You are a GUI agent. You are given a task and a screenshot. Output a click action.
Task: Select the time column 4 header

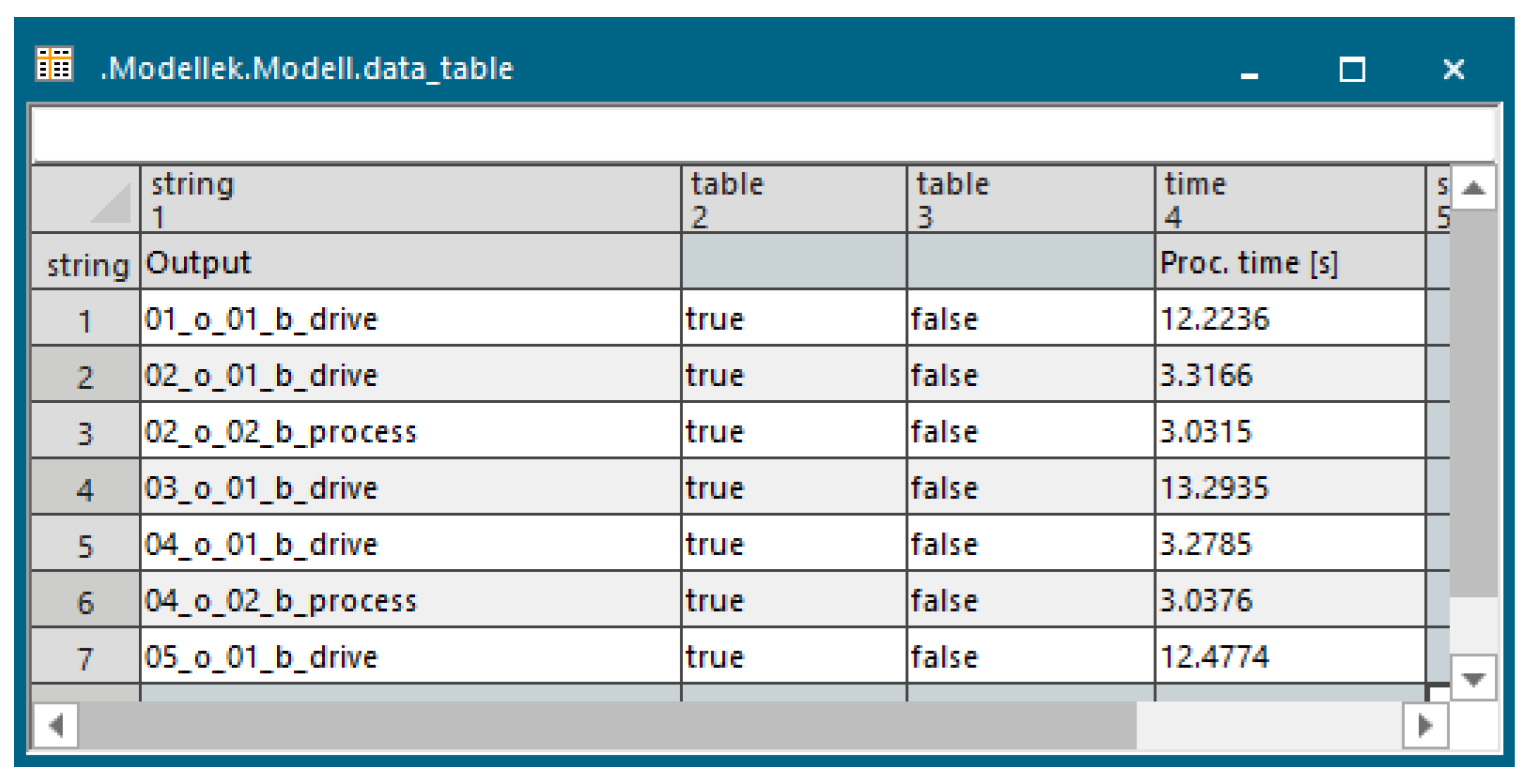pyautogui.click(x=1290, y=199)
